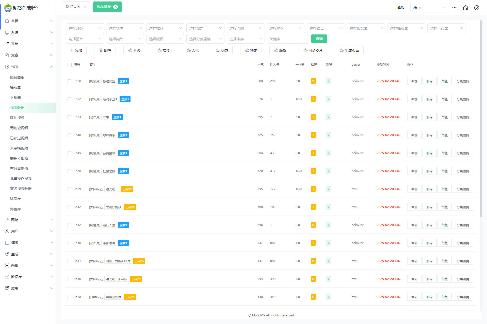This screenshot has height=324, width=487.
Task: Click the home icon in top bar
Action: click(465, 8)
